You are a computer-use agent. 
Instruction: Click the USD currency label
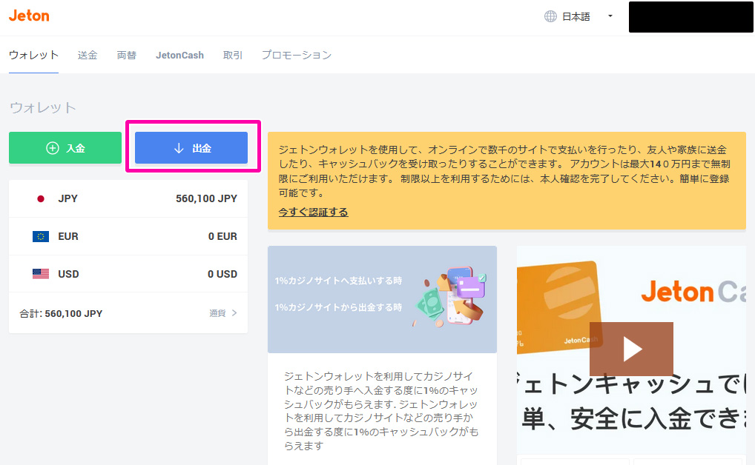pyautogui.click(x=68, y=274)
